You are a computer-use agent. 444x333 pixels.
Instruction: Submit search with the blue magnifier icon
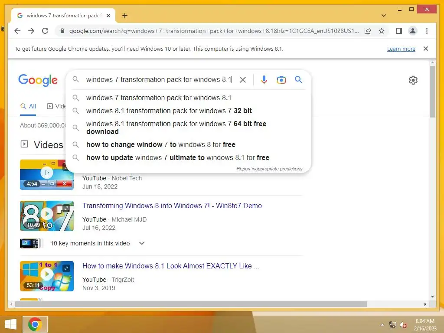click(x=298, y=80)
